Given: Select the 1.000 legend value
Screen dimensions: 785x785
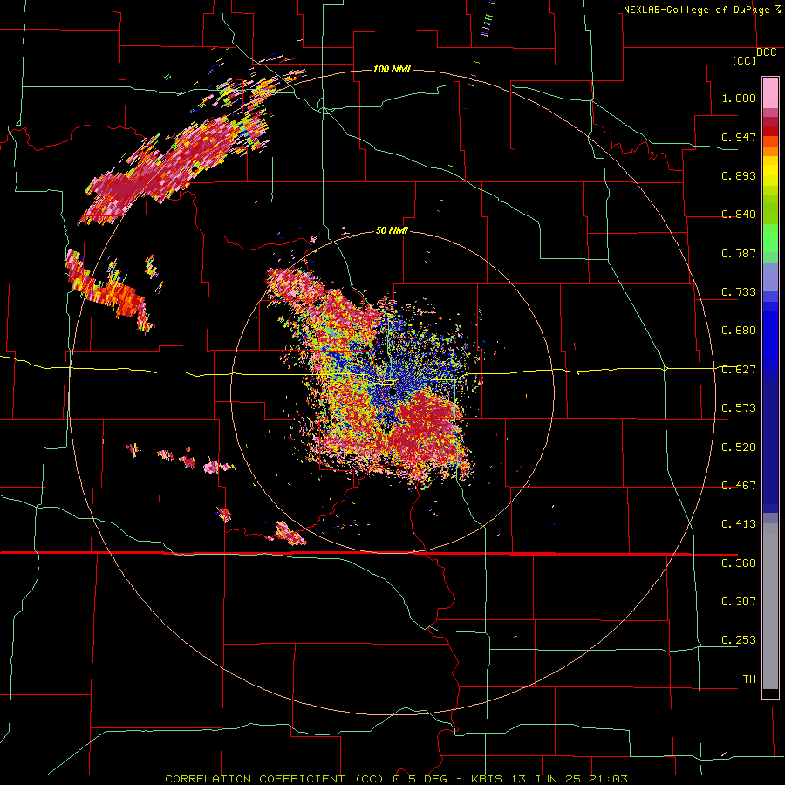Looking at the screenshot, I should [739, 98].
